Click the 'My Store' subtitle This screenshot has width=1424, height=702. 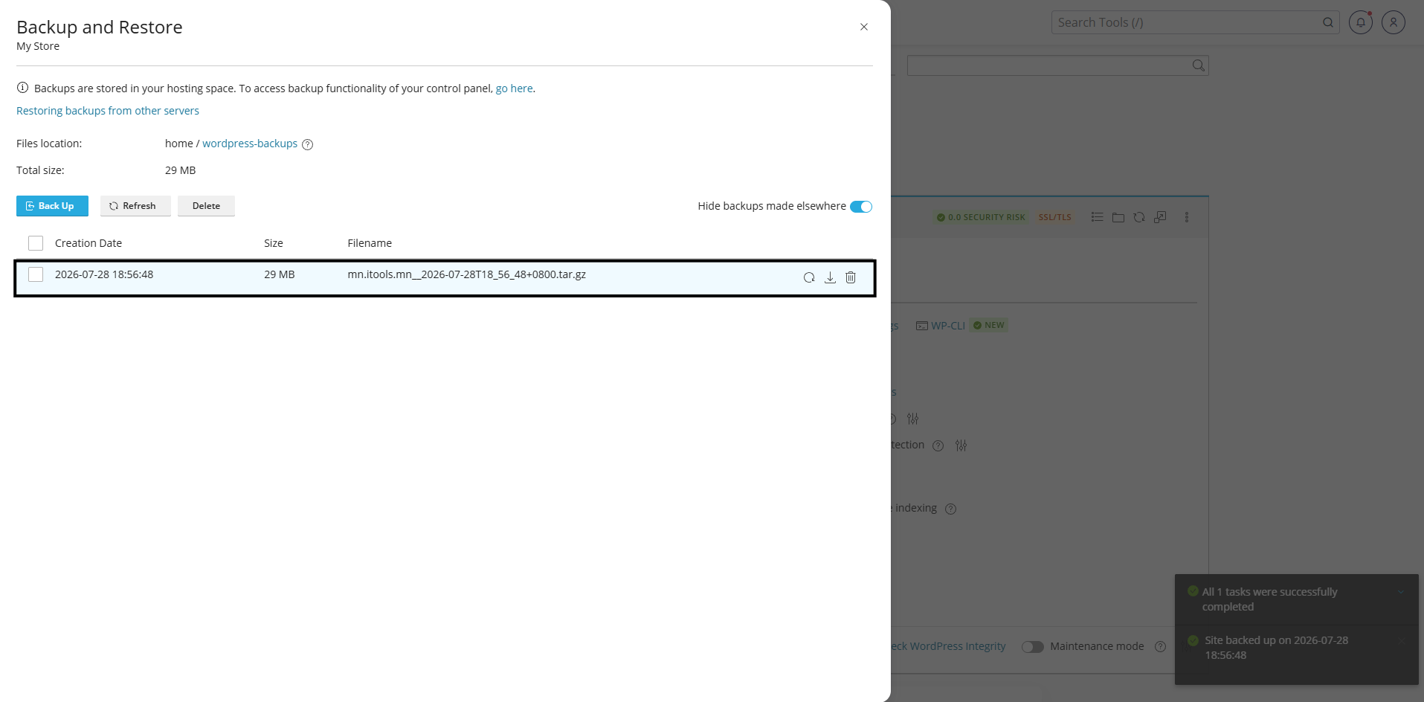click(x=38, y=46)
